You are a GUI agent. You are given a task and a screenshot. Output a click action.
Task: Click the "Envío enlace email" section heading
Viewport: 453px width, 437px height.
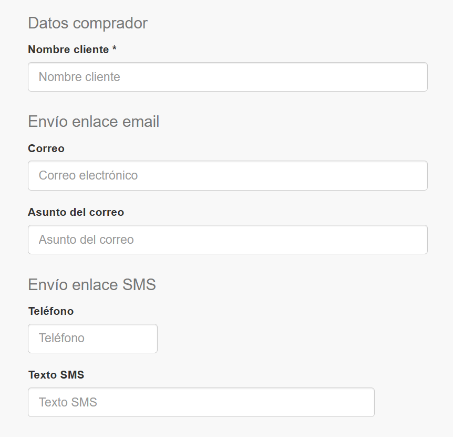[x=94, y=122]
